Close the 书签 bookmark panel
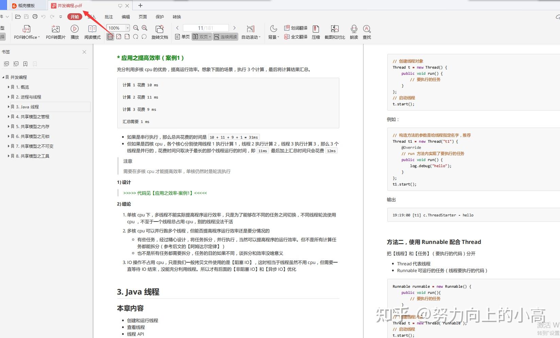Screen dimensions: 560x338 point(84,52)
